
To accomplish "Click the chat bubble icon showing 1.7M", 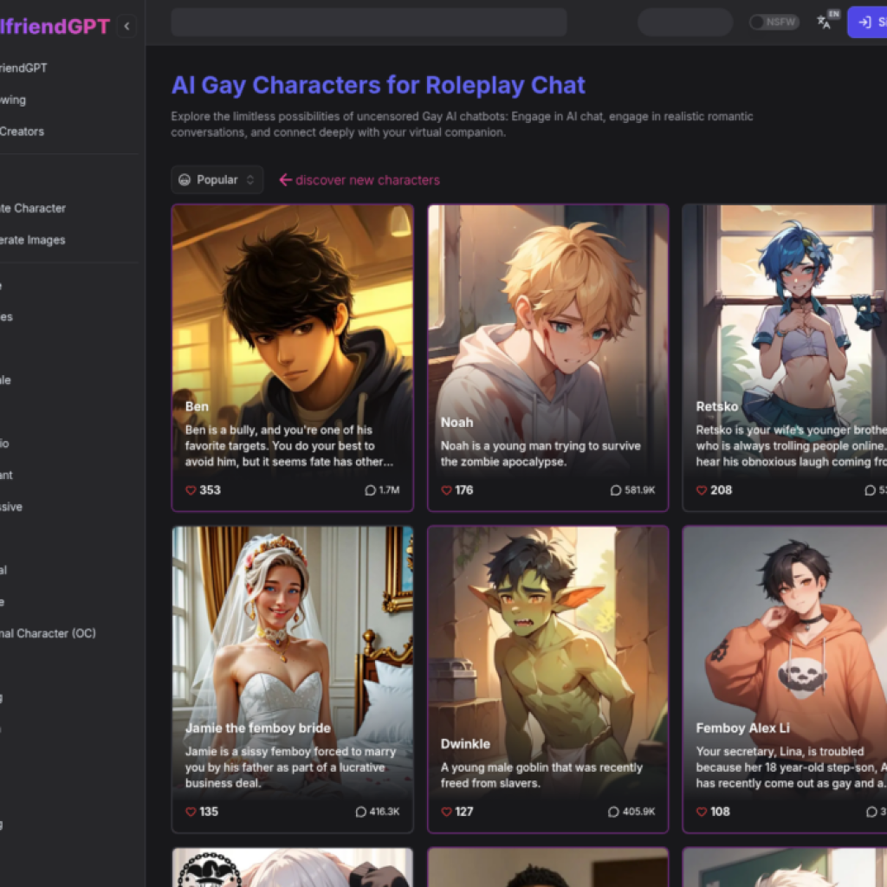I will (x=370, y=490).
